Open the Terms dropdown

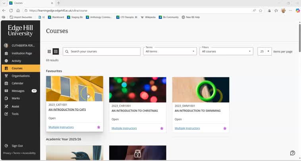[x=170, y=52]
